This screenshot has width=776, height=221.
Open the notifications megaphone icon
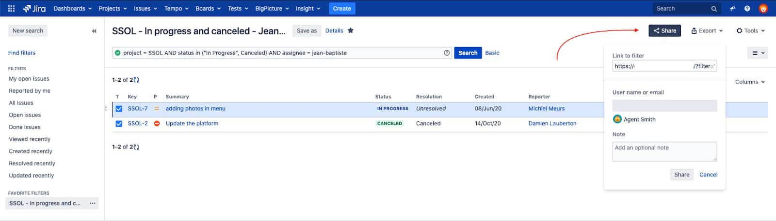[x=732, y=8]
